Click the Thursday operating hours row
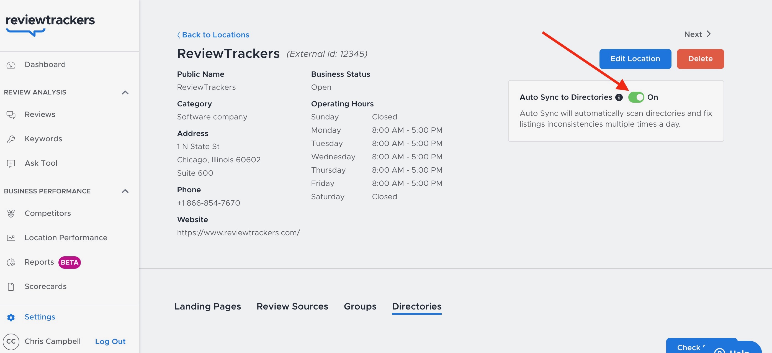Viewport: 772px width, 353px height. coord(377,170)
